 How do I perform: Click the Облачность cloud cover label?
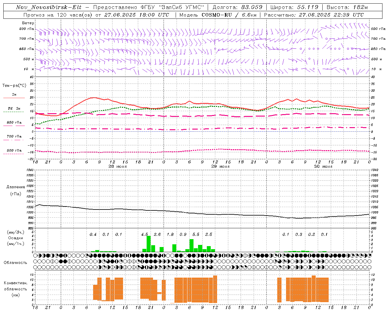point(15,263)
